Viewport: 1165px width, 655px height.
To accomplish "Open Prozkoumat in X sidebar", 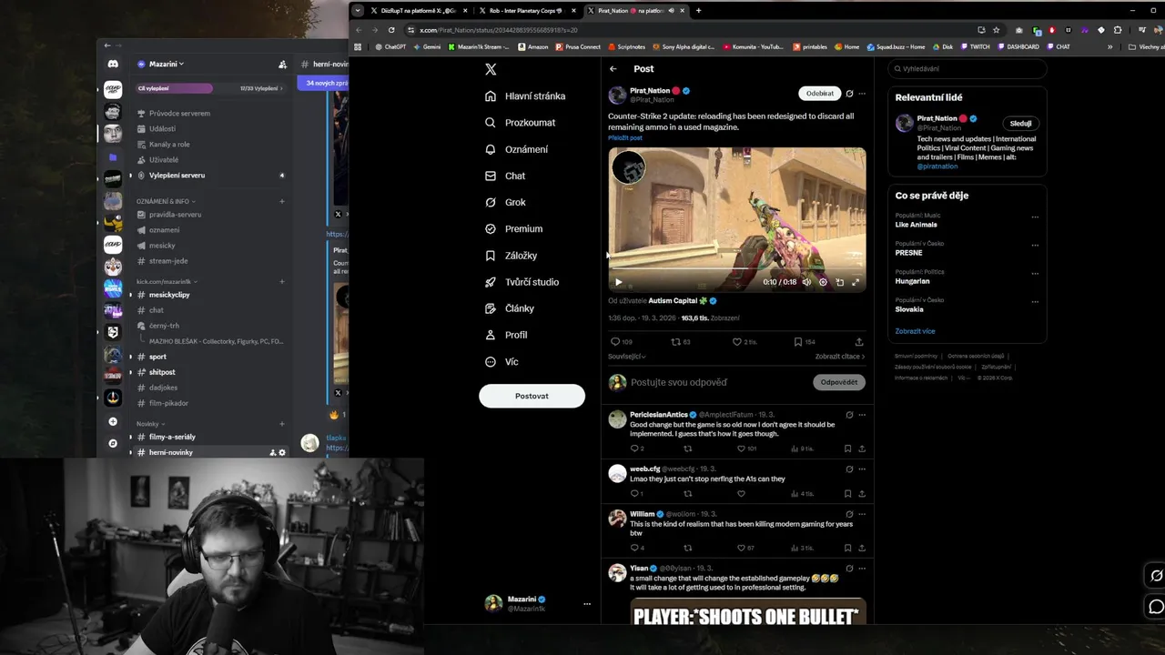I will click(520, 122).
